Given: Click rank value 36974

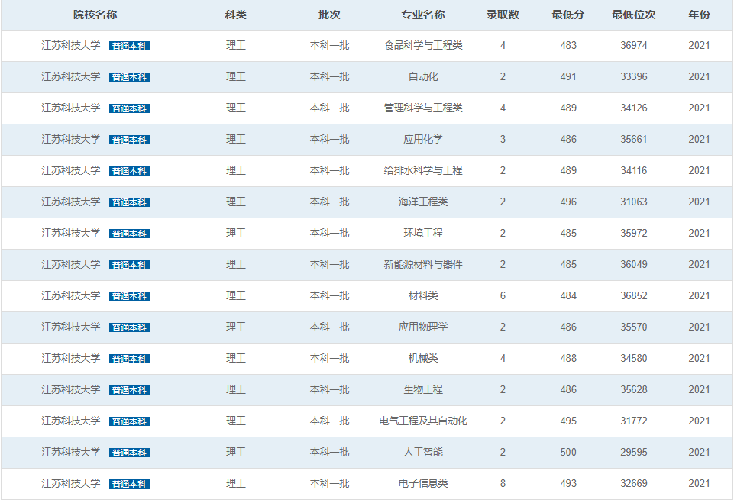Looking at the screenshot, I should click(x=633, y=45).
